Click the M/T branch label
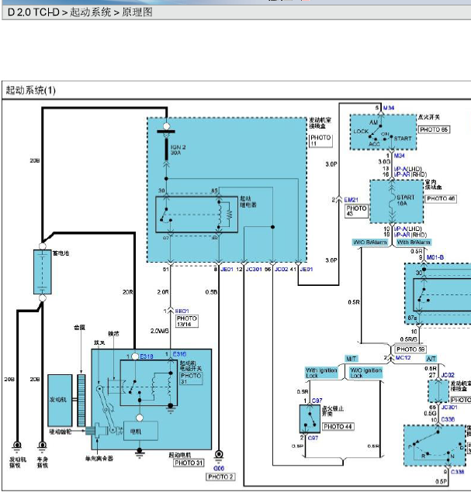 [x=351, y=358]
